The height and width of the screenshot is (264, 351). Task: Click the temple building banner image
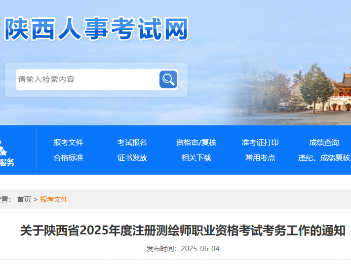tap(316, 91)
